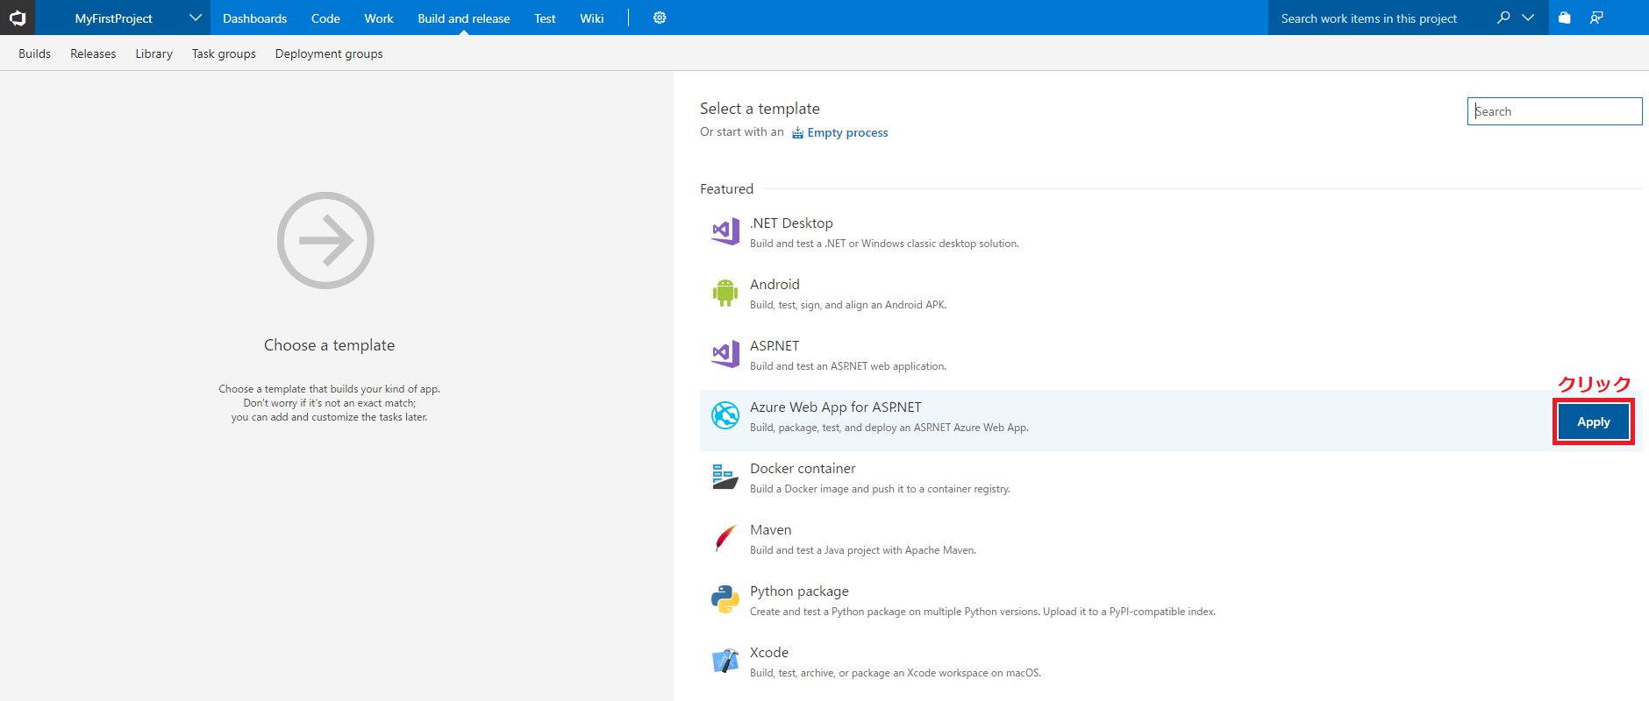Click the Visual Studio Team Services logo
This screenshot has height=701, width=1649.
point(18,18)
